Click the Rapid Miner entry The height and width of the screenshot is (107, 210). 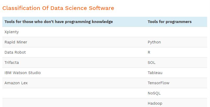pyautogui.click(x=16, y=42)
